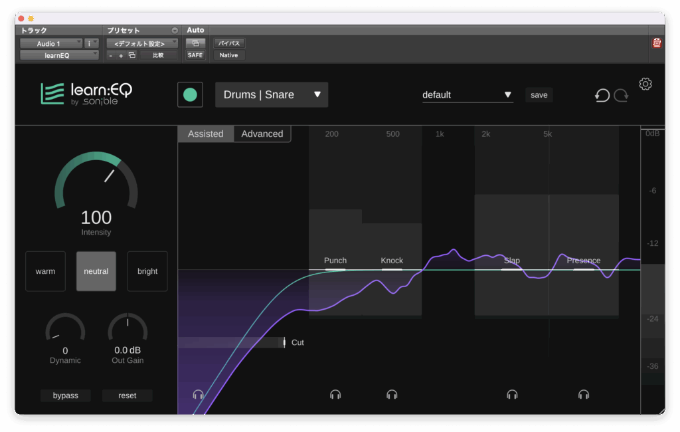Image resolution: width=680 pixels, height=432 pixels.
Task: Open the default preset dropdown
Action: (x=467, y=94)
